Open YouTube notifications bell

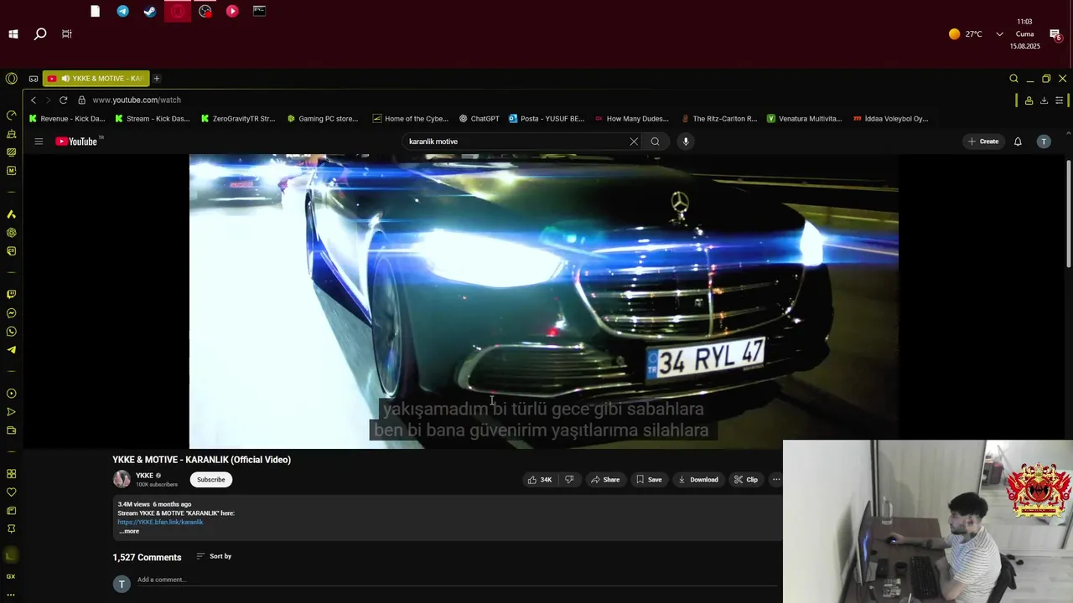1018,142
